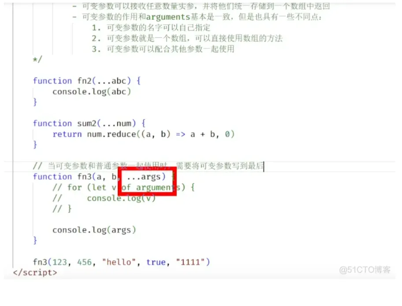This screenshot has height=306, width=402.
Task: Click the console.log(args) statement
Action: 94,230
